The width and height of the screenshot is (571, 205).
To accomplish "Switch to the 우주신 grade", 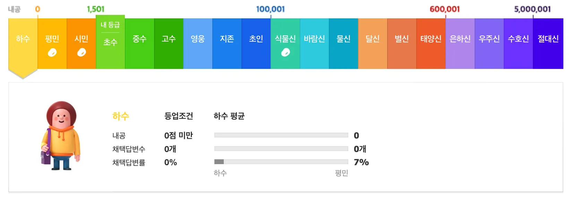I will (489, 44).
